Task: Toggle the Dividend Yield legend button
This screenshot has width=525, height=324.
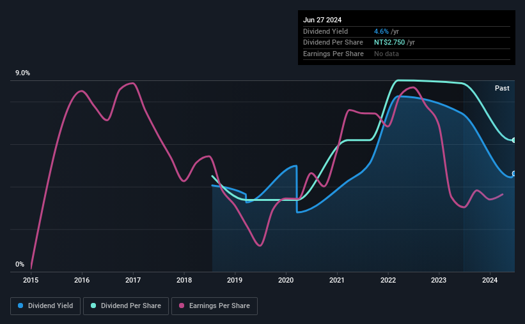Action: point(45,306)
